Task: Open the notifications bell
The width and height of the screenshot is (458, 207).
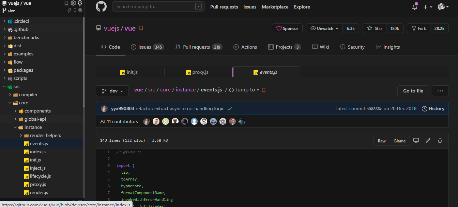Action: pyautogui.click(x=415, y=7)
